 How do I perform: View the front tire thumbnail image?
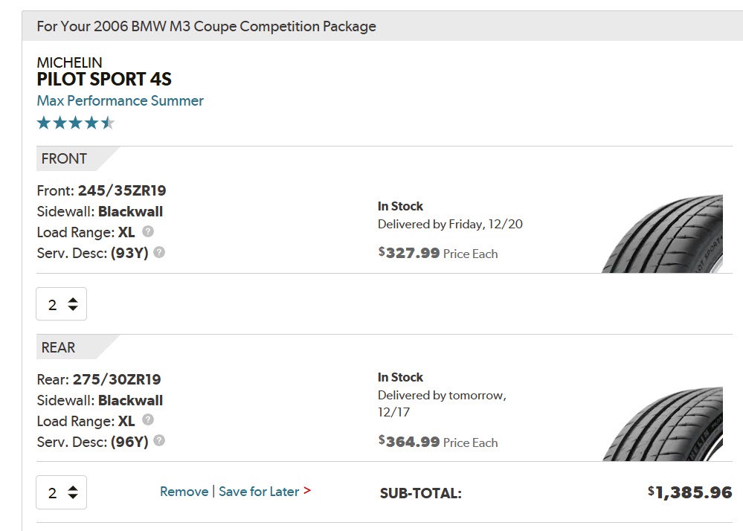coord(663,234)
